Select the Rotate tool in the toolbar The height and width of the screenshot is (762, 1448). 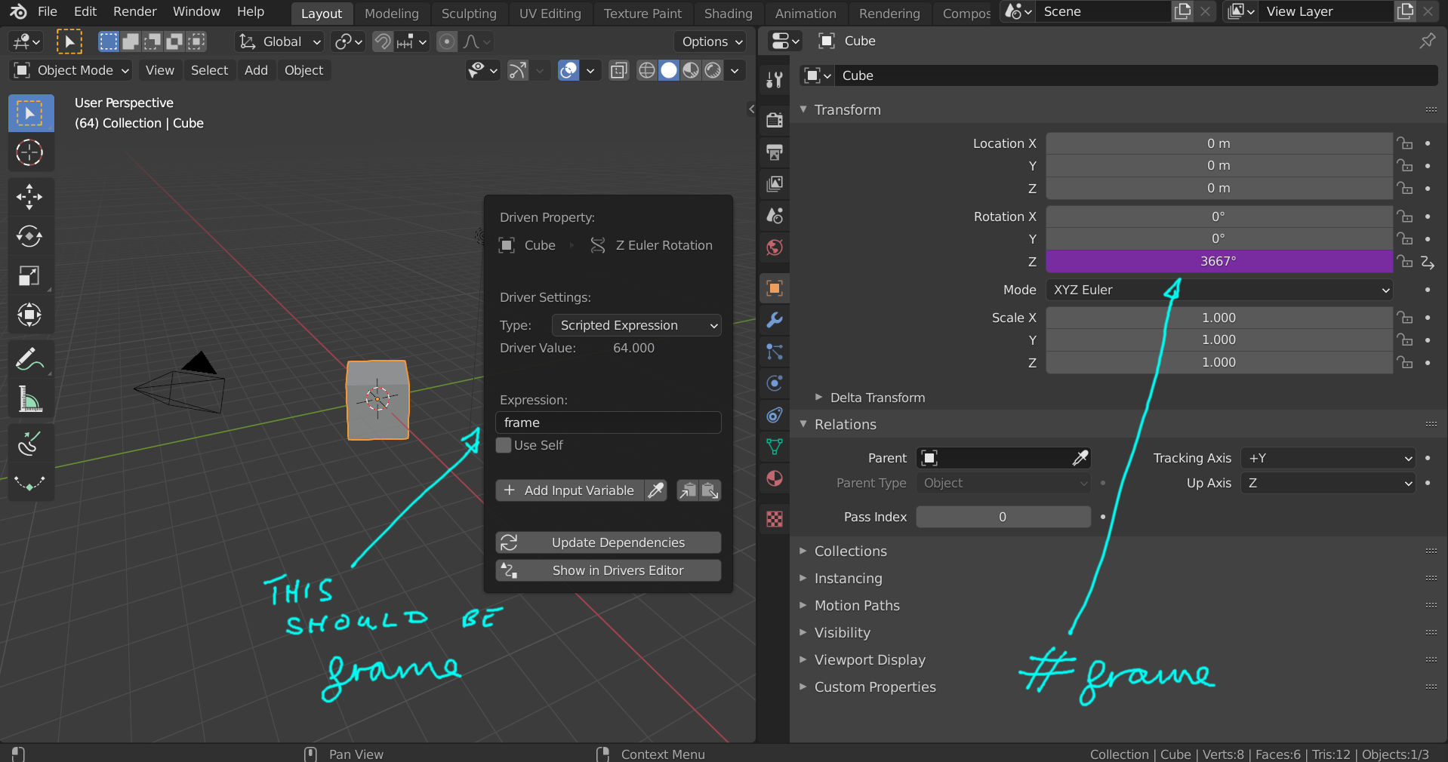click(x=30, y=237)
